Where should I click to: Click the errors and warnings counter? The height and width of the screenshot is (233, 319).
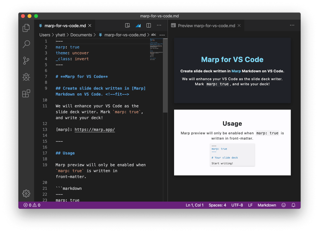point(31,205)
